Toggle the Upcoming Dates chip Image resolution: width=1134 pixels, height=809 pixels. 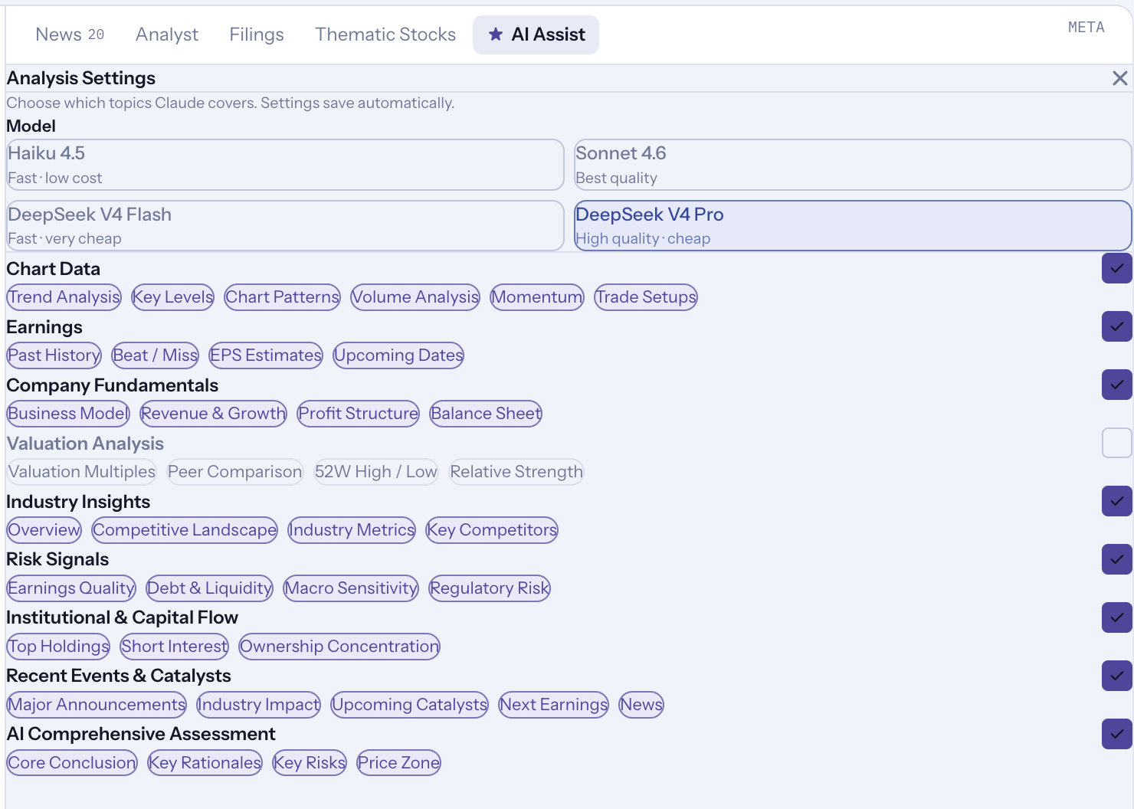click(398, 355)
